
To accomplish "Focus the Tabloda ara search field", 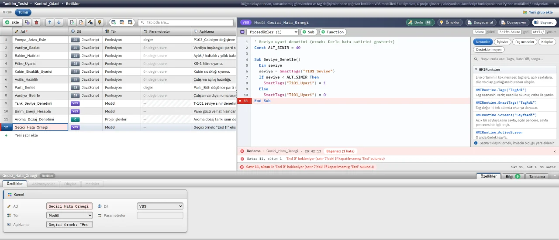I will pos(186,22).
